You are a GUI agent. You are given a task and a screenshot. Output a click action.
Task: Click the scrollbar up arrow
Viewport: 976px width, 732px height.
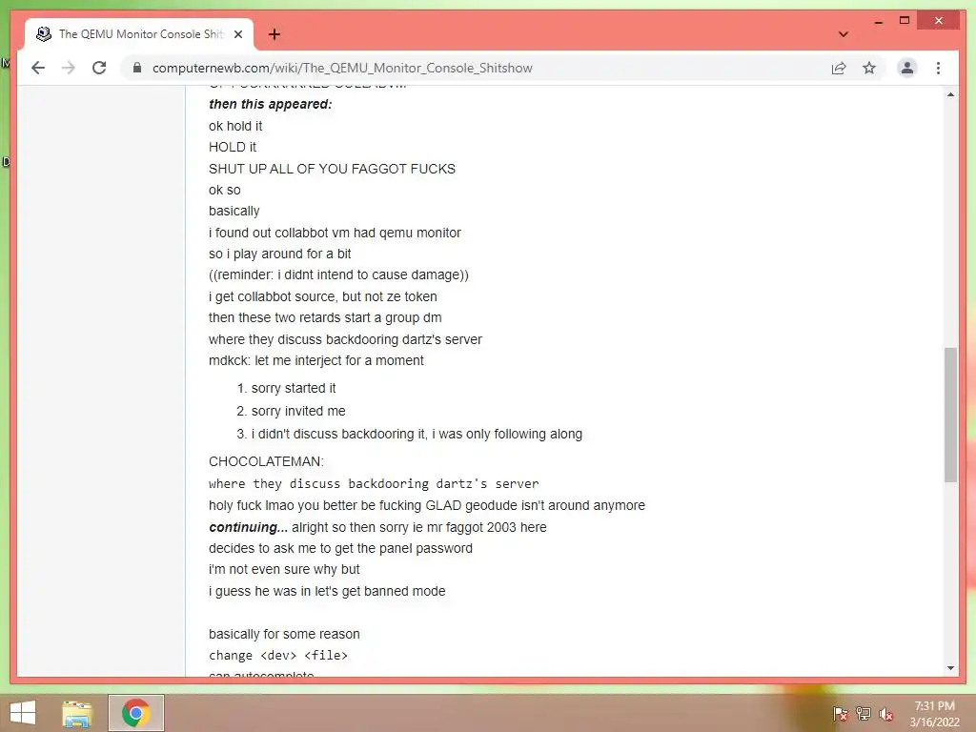pos(950,94)
